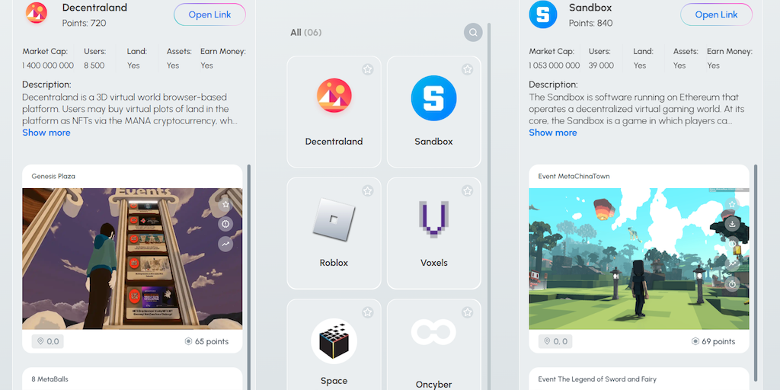Click the alert badge icon on Genesis Plaza

[225, 224]
